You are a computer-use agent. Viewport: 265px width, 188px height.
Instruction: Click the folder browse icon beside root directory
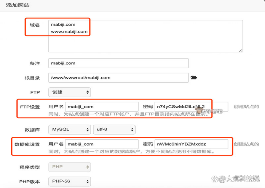194,78
